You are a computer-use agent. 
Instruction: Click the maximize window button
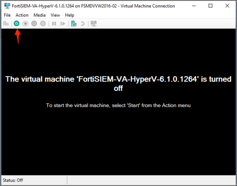click(x=210, y=6)
